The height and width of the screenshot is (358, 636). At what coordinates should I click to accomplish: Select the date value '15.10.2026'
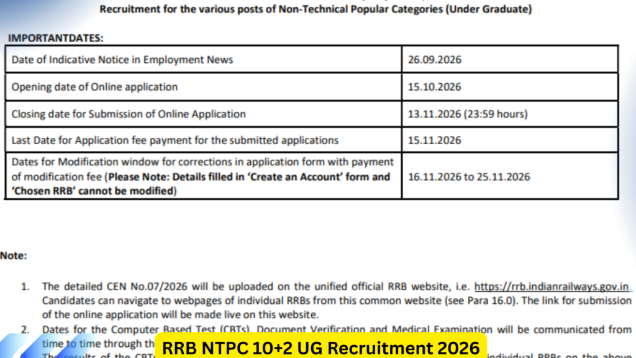[434, 87]
